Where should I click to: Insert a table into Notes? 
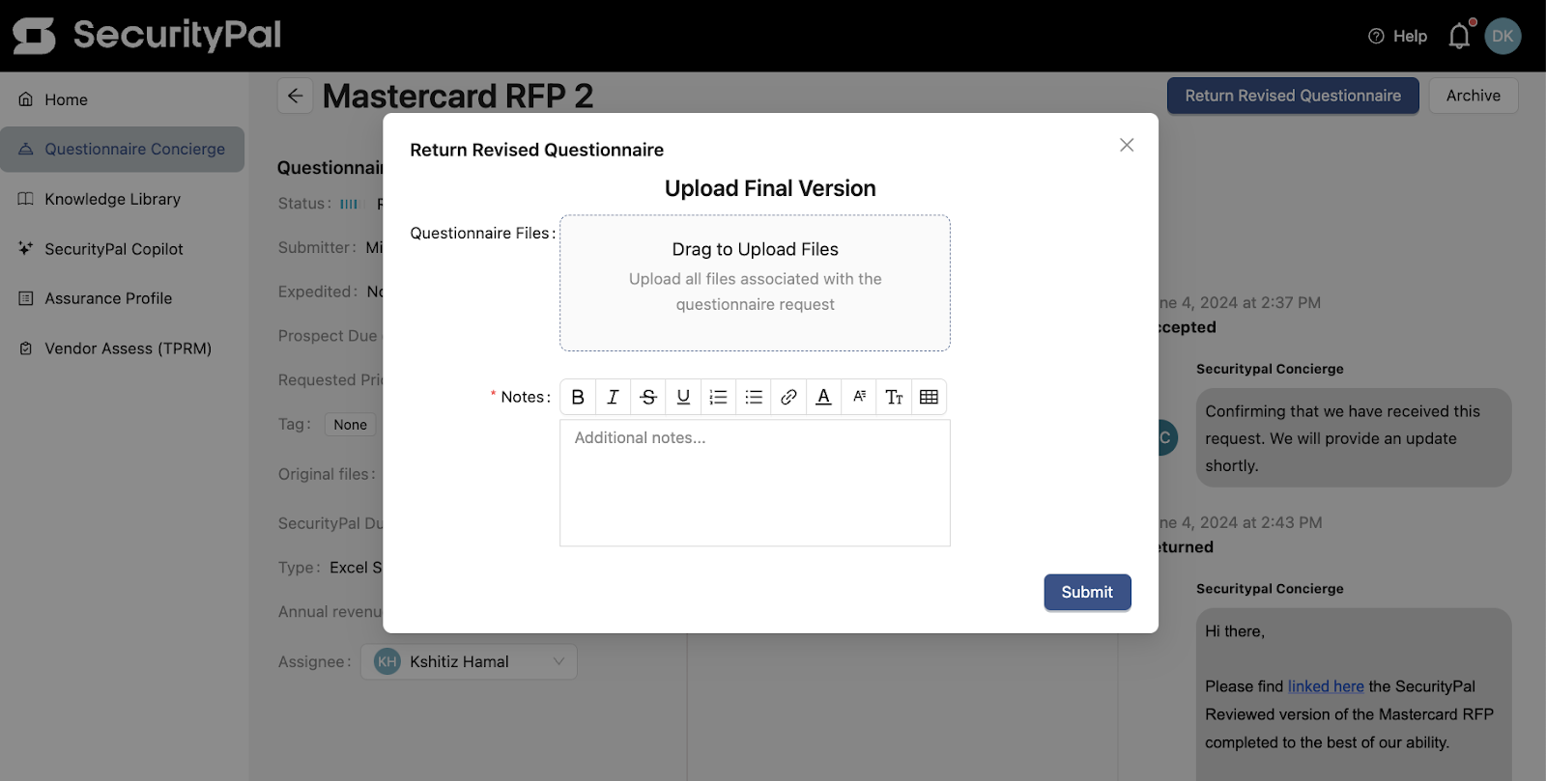tap(929, 397)
